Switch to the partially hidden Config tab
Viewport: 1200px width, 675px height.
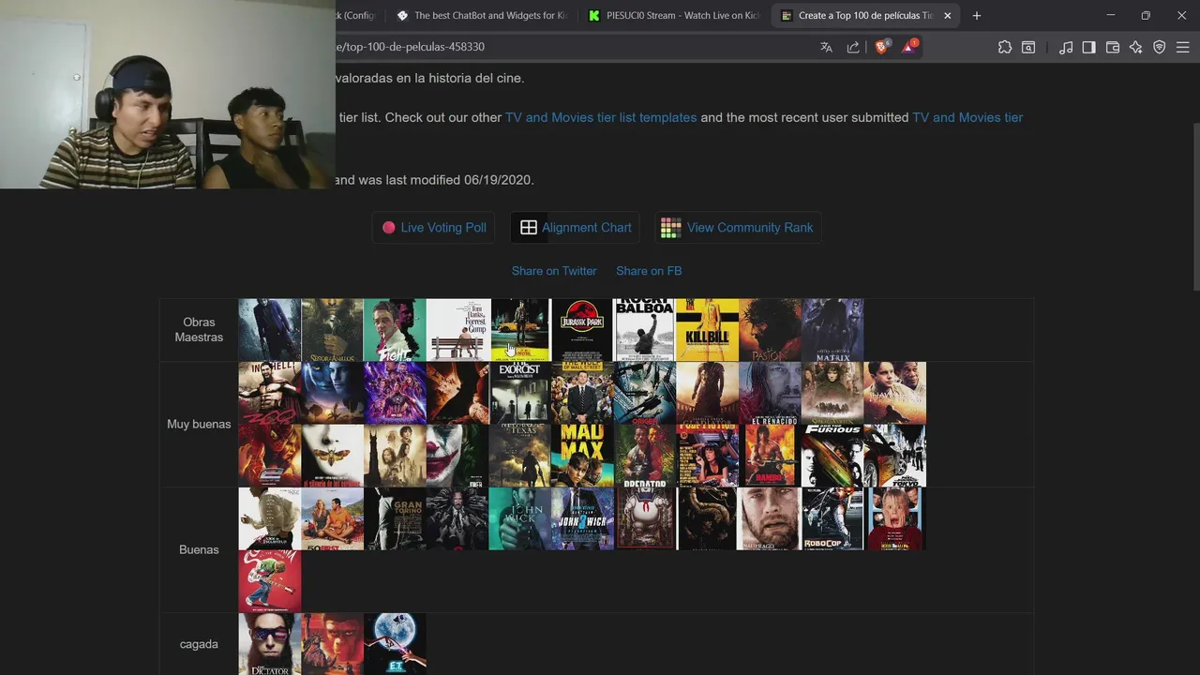pyautogui.click(x=360, y=15)
